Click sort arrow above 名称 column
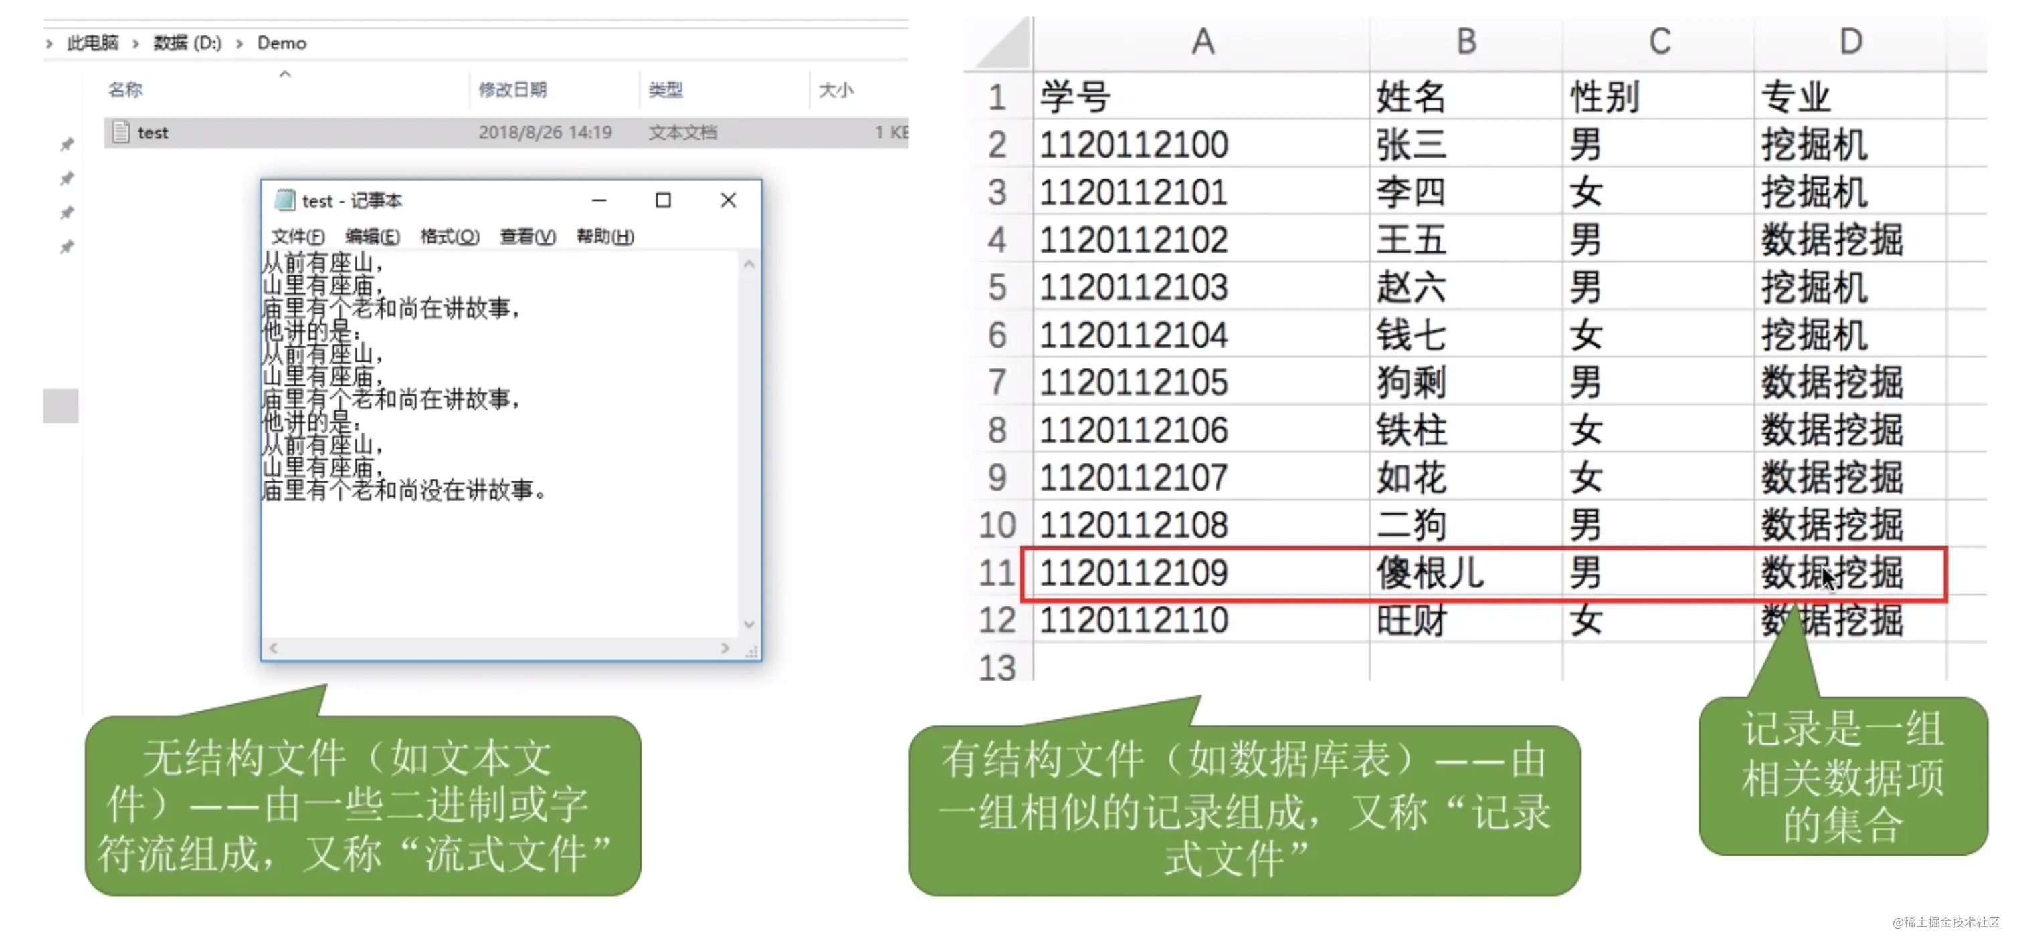2023x952 pixels. click(285, 74)
